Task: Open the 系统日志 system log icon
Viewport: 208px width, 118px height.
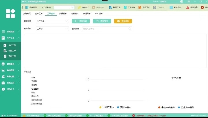Action: 171,8
